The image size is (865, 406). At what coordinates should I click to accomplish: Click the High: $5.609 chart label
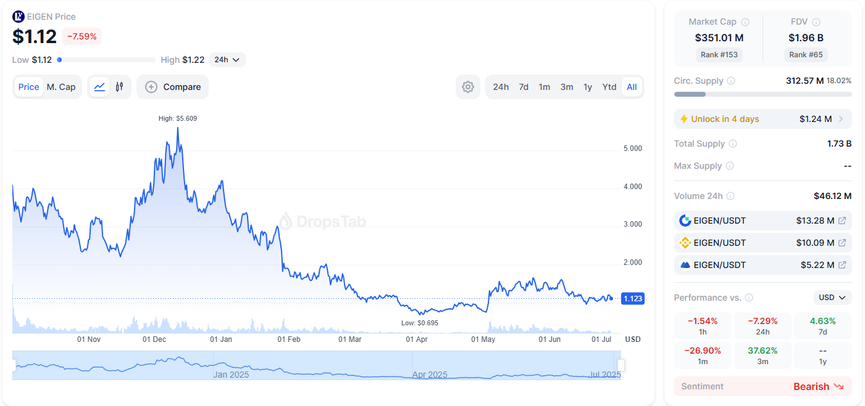coord(178,118)
